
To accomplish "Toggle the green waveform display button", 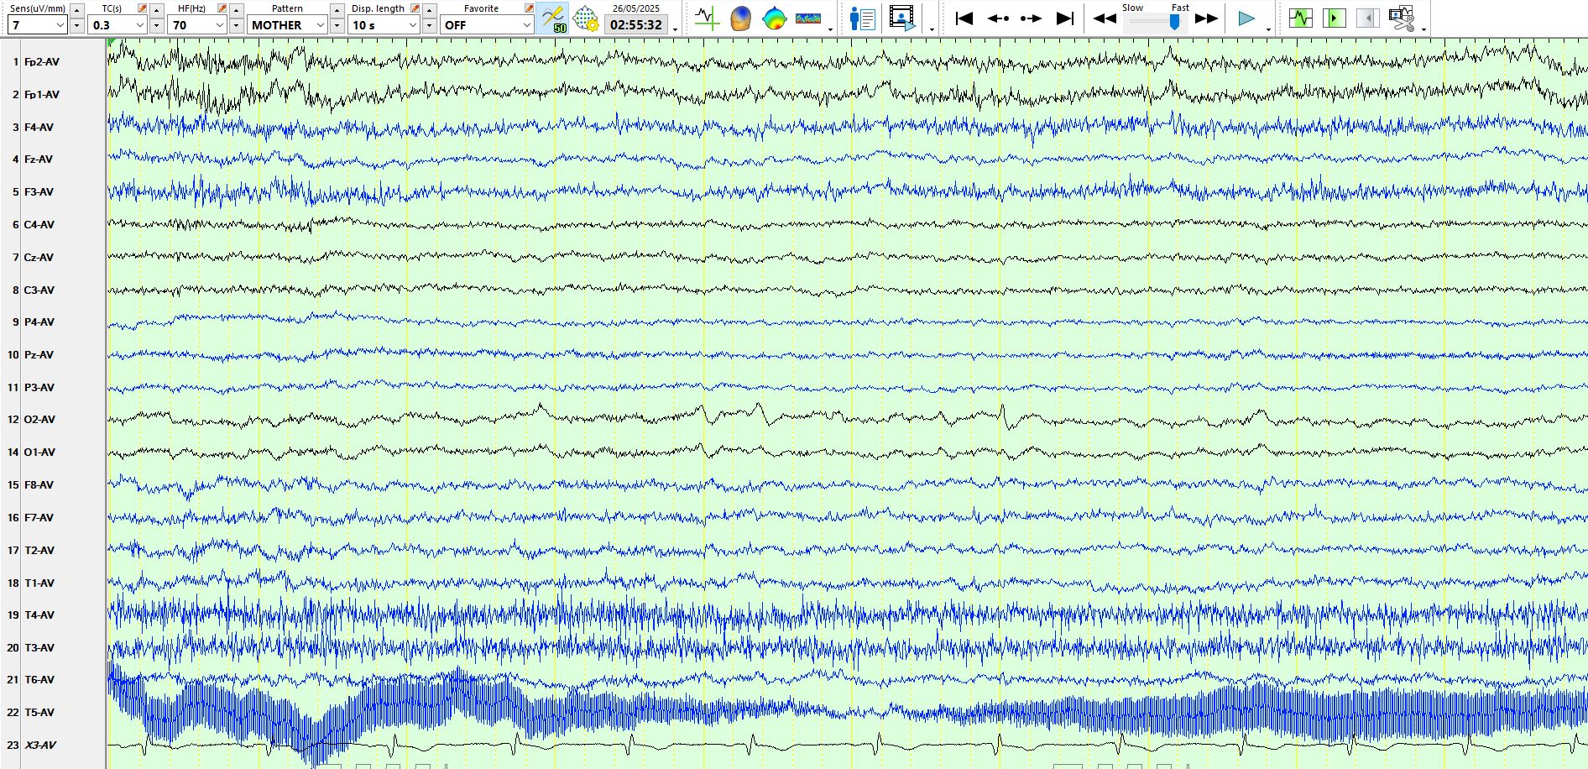I will (x=1300, y=18).
